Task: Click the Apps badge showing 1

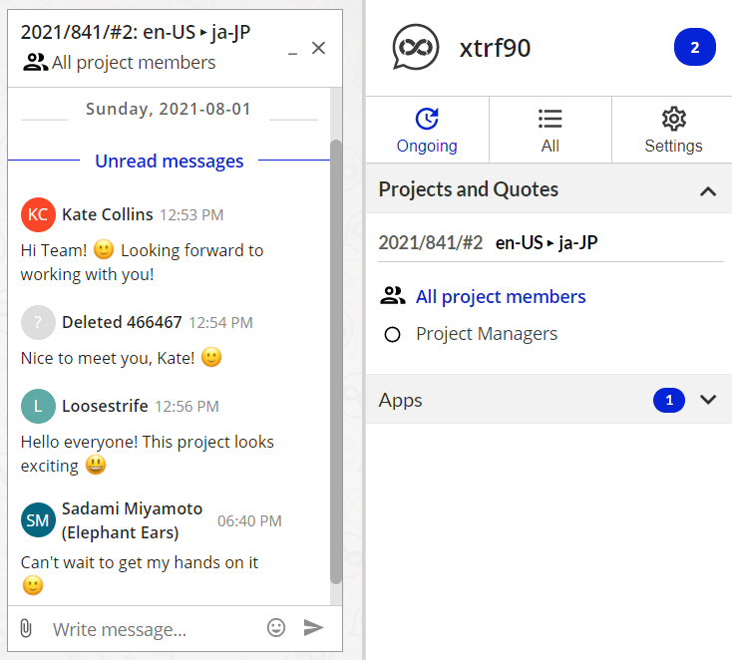Action: pos(669,400)
